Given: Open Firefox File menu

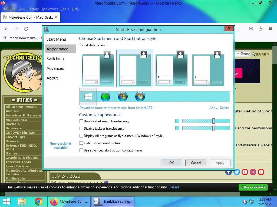Looking at the screenshot, I should [4, 9].
